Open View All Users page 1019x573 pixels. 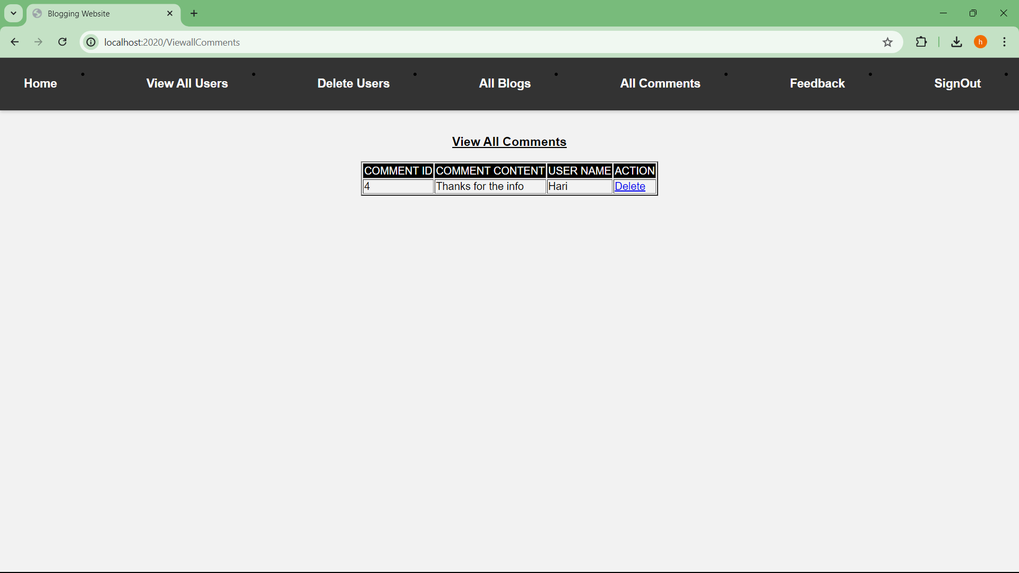187,83
